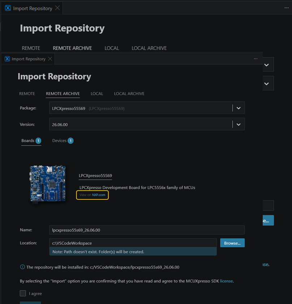
Task: Select the REMOTE ARCHIVE tab in the front panel
Action: coord(63,94)
